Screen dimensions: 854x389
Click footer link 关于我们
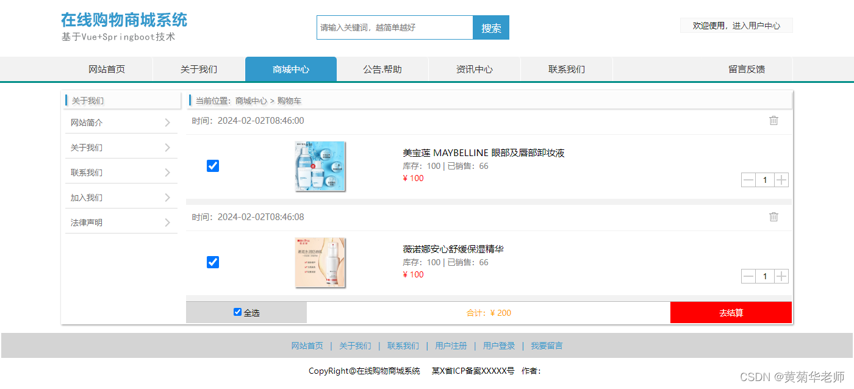click(355, 346)
